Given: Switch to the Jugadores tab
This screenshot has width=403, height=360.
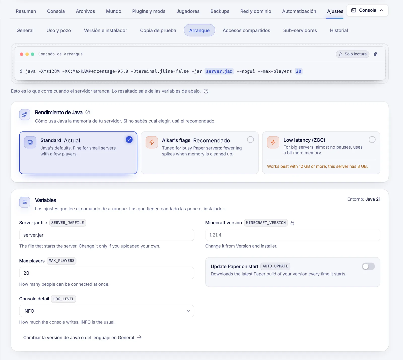Looking at the screenshot, I should [x=188, y=11].
